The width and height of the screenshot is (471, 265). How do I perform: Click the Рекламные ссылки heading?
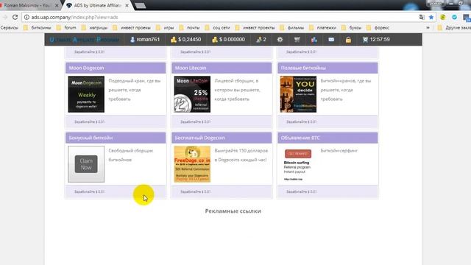click(x=233, y=211)
